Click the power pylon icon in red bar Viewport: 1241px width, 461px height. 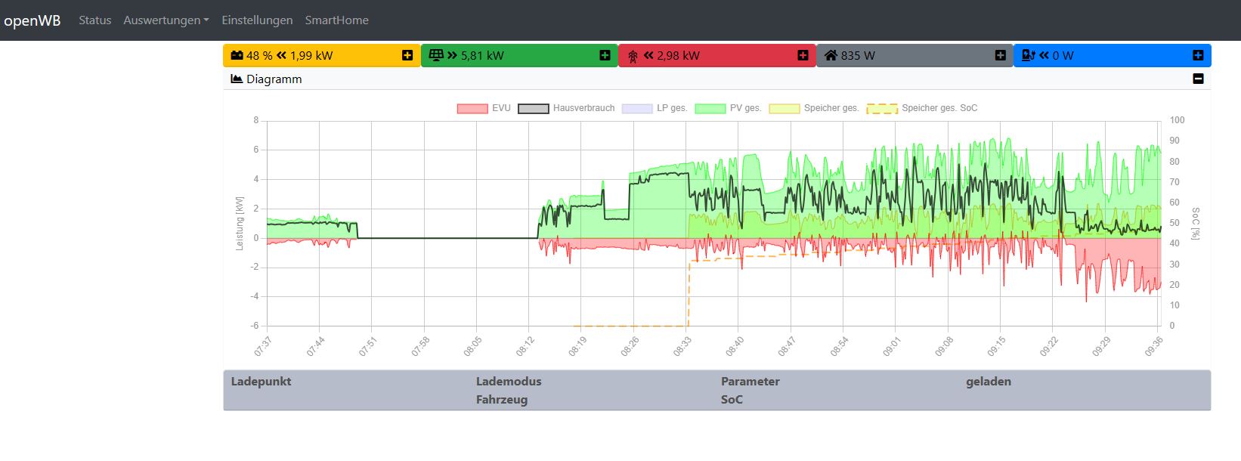click(x=633, y=56)
